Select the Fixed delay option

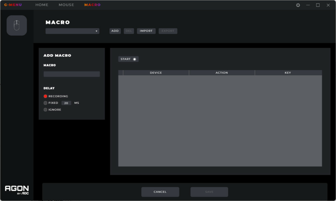(x=46, y=103)
